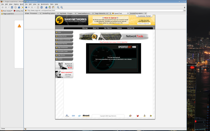Open the Bookmarks menu in the Speed Test window

[45, 4]
